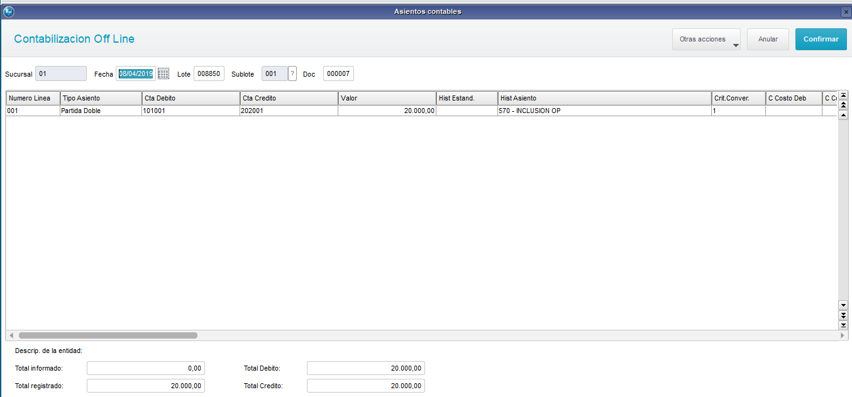Move down one row with single-down arrow
The height and width of the screenshot is (397, 852).
click(x=844, y=305)
